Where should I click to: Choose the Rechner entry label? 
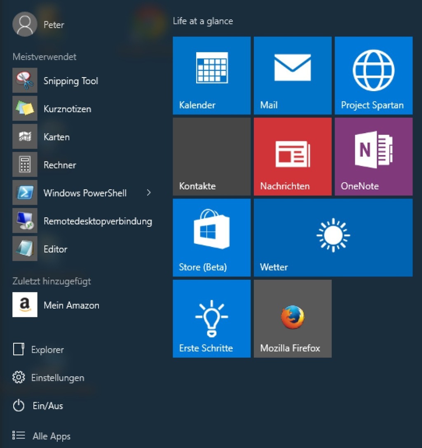[x=60, y=165]
